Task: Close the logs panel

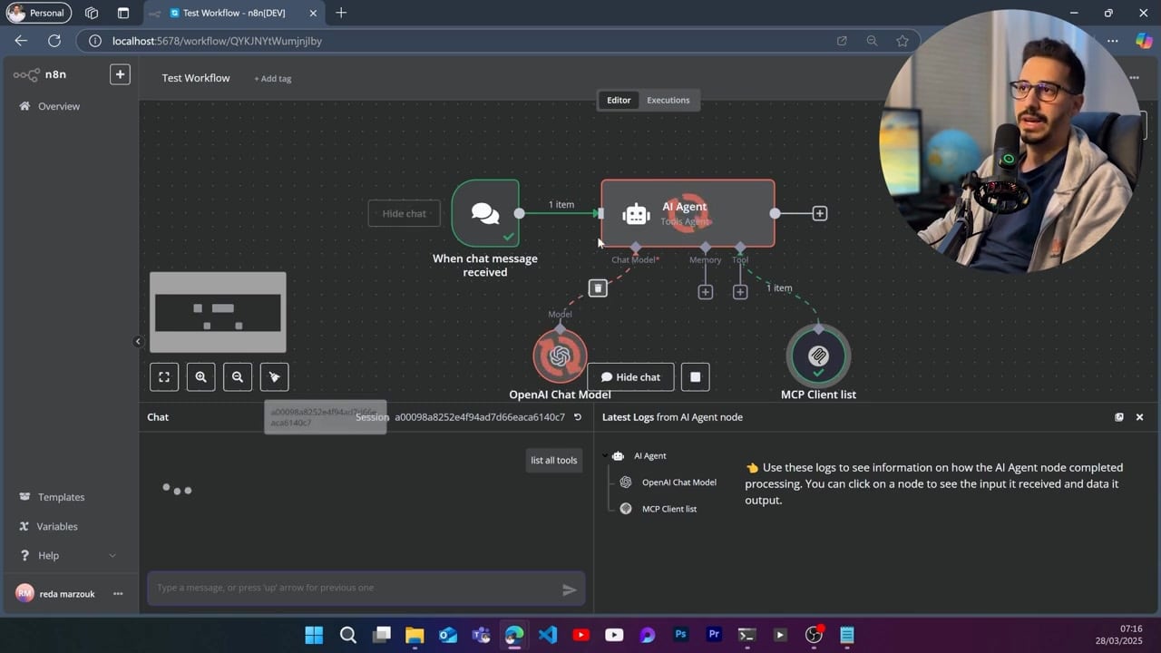Action: pyautogui.click(x=1140, y=417)
